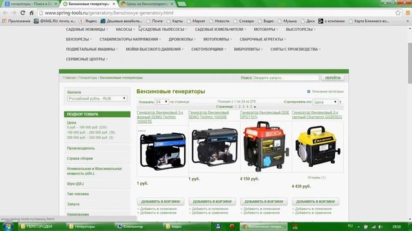Go to next page with the arrow

coord(255,107)
